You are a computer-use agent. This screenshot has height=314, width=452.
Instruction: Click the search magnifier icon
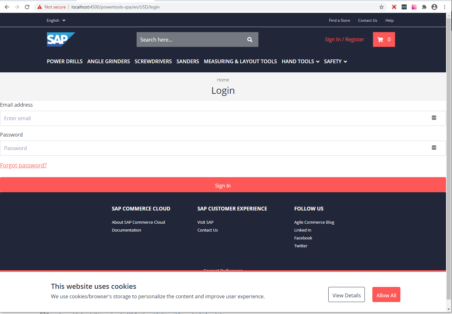(x=250, y=40)
